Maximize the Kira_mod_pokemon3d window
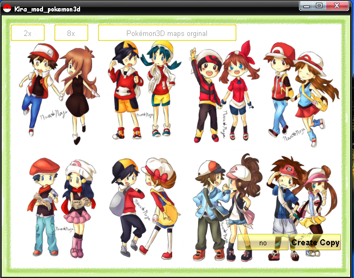 pos(319,5)
